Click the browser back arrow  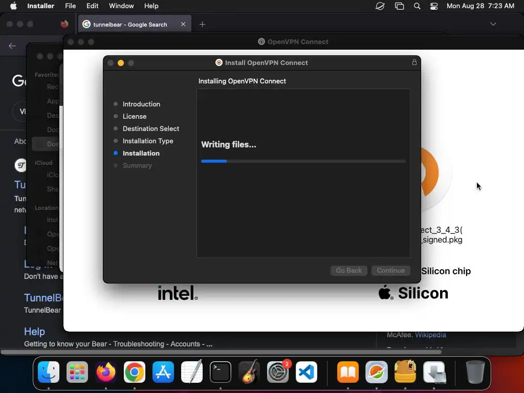pyautogui.click(x=12, y=46)
